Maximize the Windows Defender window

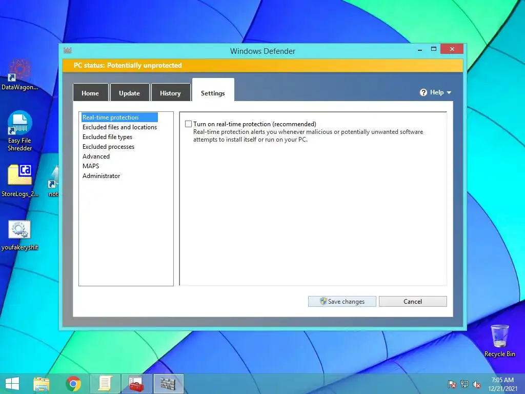pos(434,49)
